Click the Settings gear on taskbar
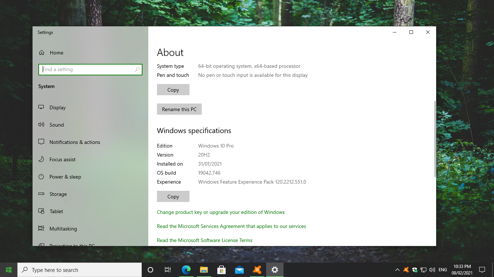The width and height of the screenshot is (494, 277). (274, 270)
